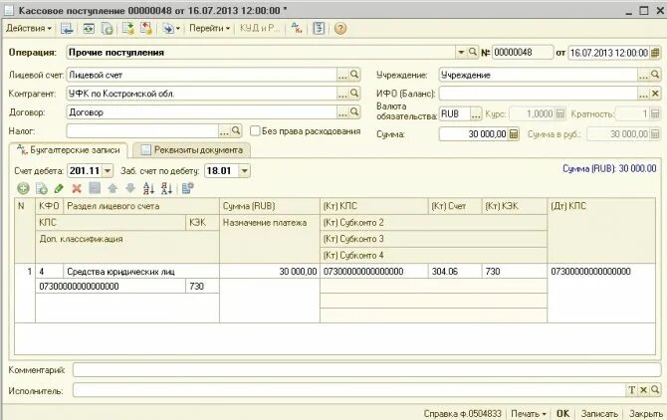Viewport: 667px width, 420px height.
Task: Click the Сумма field with 30 000,00
Action: 474,134
